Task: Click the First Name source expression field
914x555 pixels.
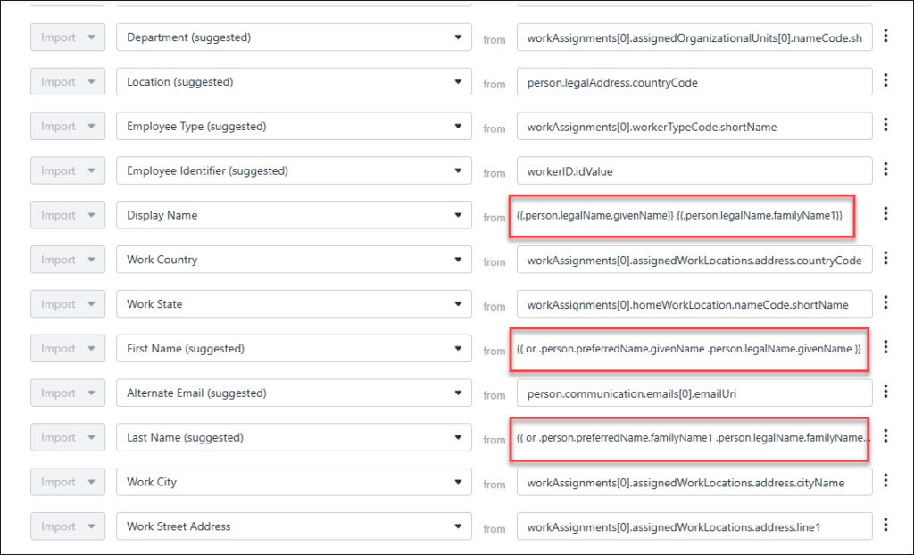Action: [x=688, y=349]
